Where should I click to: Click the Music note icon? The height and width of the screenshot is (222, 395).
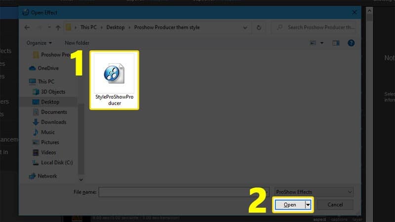pos(36,132)
